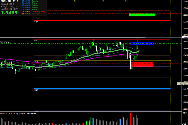Click the 1.3530 price scale label
Viewport: 188px width, 125px height.
pos(185,8)
